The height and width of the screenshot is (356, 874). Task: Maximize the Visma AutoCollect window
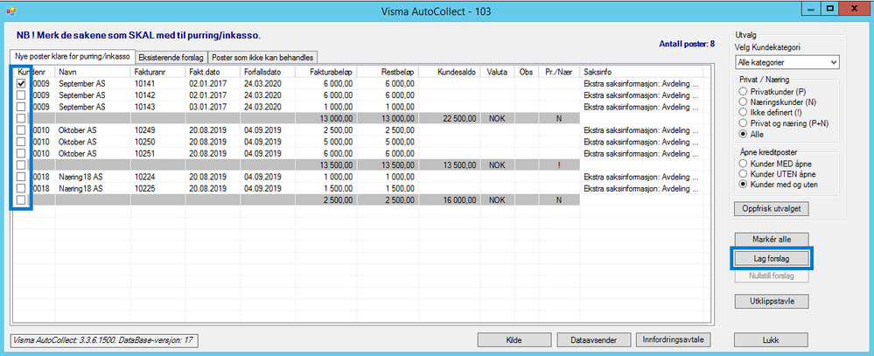830,9
